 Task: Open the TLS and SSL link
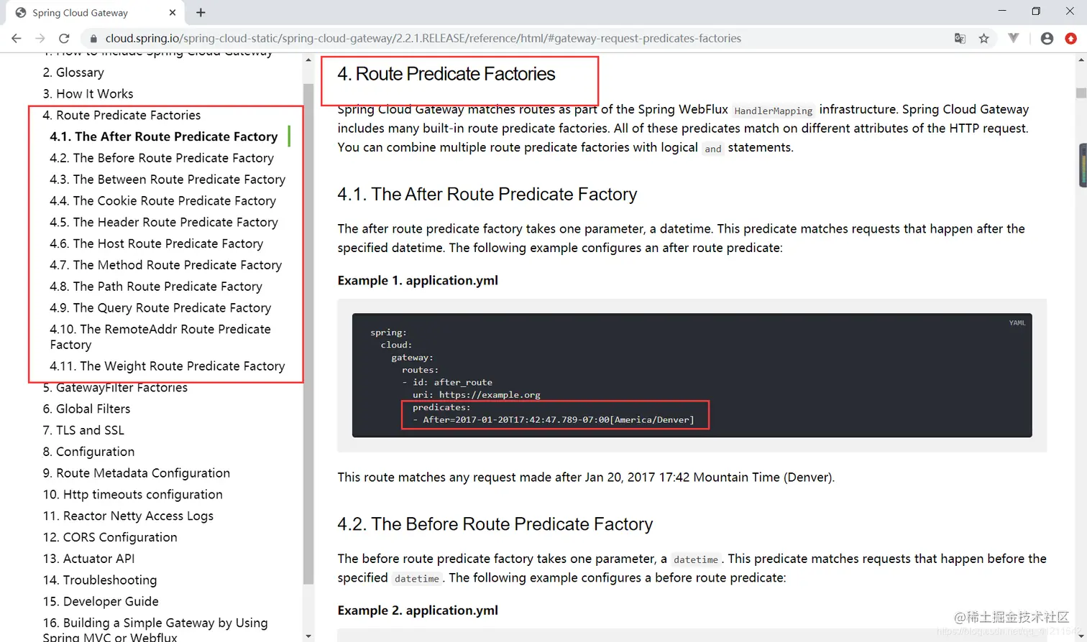pyautogui.click(x=83, y=431)
